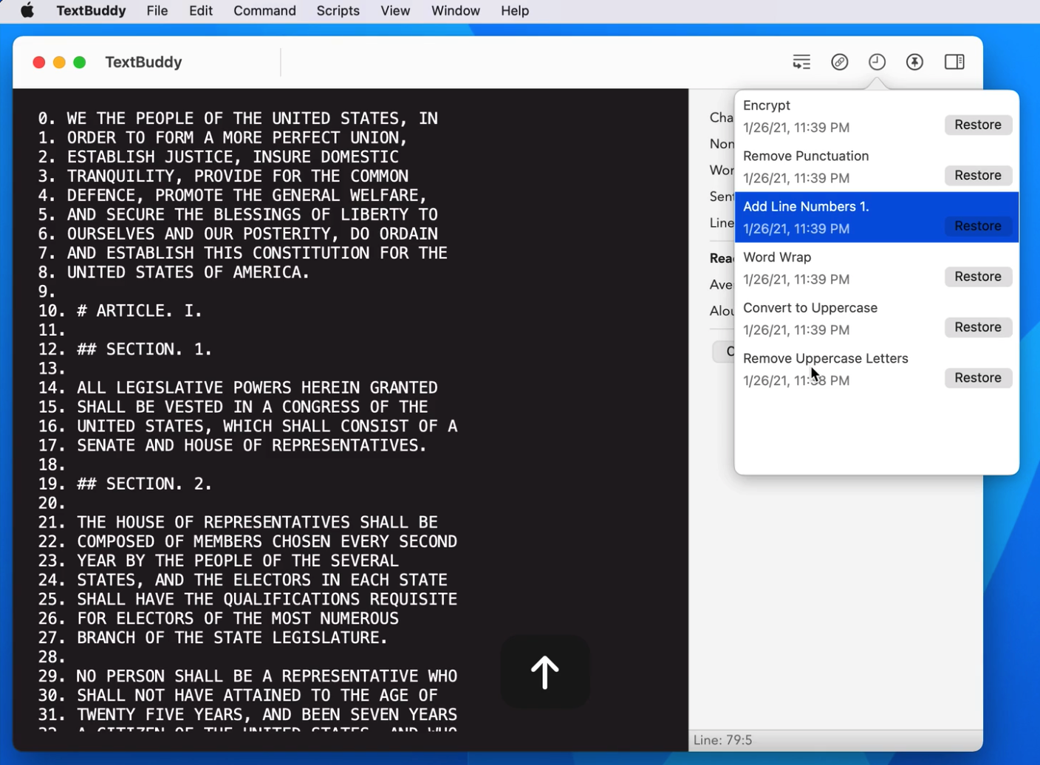The height and width of the screenshot is (765, 1040).
Task: Click the scroll-to-top arrow overlay
Action: pos(544,671)
